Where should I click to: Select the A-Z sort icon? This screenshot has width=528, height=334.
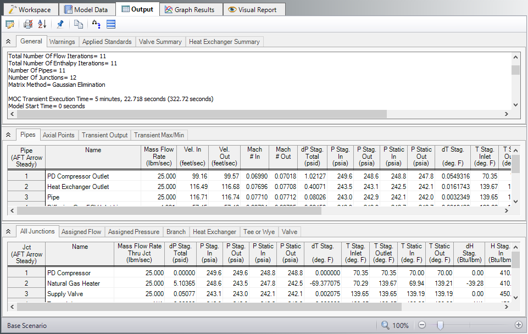click(42, 24)
